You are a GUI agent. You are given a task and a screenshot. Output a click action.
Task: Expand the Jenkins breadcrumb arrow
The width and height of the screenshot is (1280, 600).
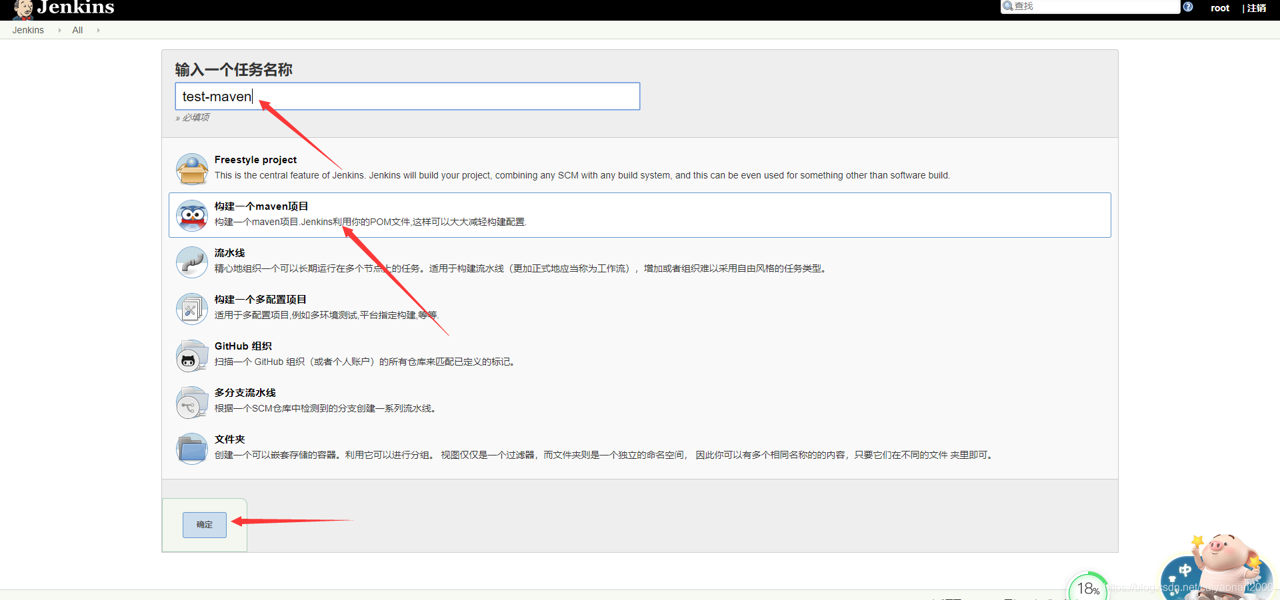click(x=59, y=30)
